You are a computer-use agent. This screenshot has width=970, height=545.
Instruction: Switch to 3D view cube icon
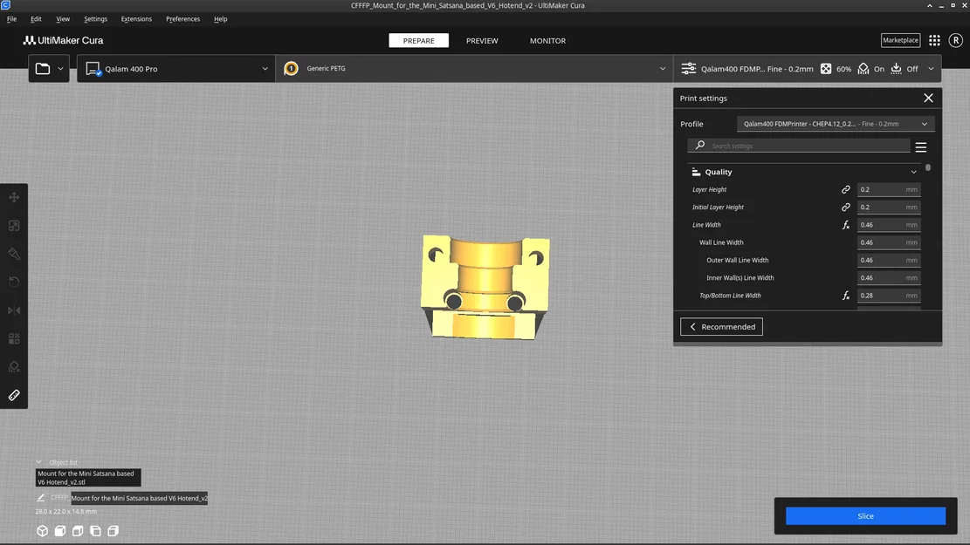pos(42,531)
